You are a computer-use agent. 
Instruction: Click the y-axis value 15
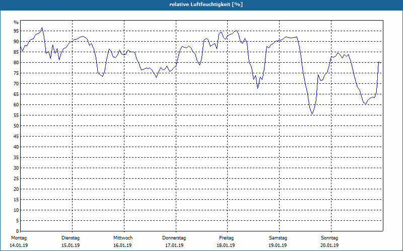coord(16,199)
